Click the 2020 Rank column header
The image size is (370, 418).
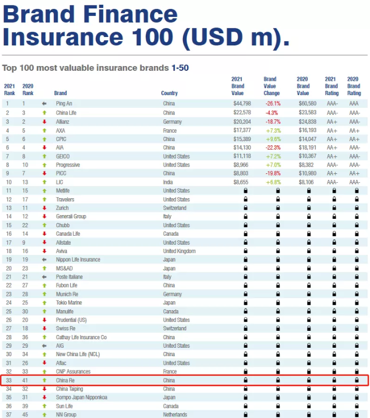pyautogui.click(x=27, y=90)
